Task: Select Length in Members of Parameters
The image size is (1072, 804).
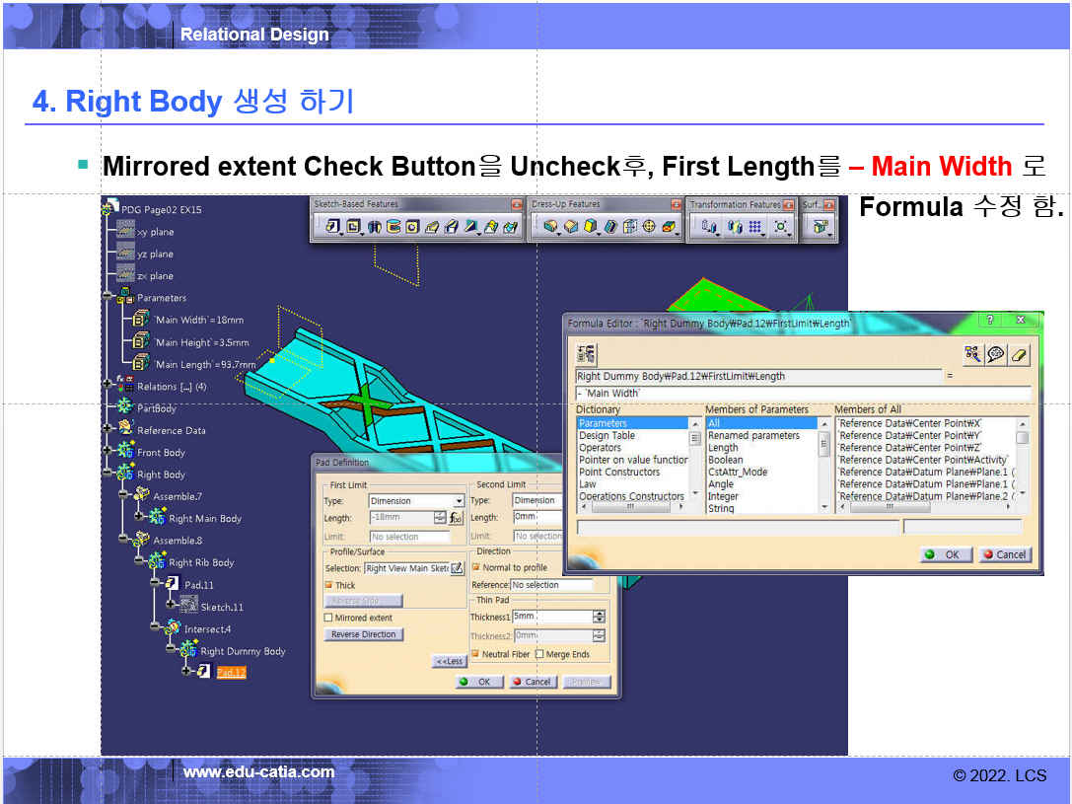Action: click(x=723, y=448)
